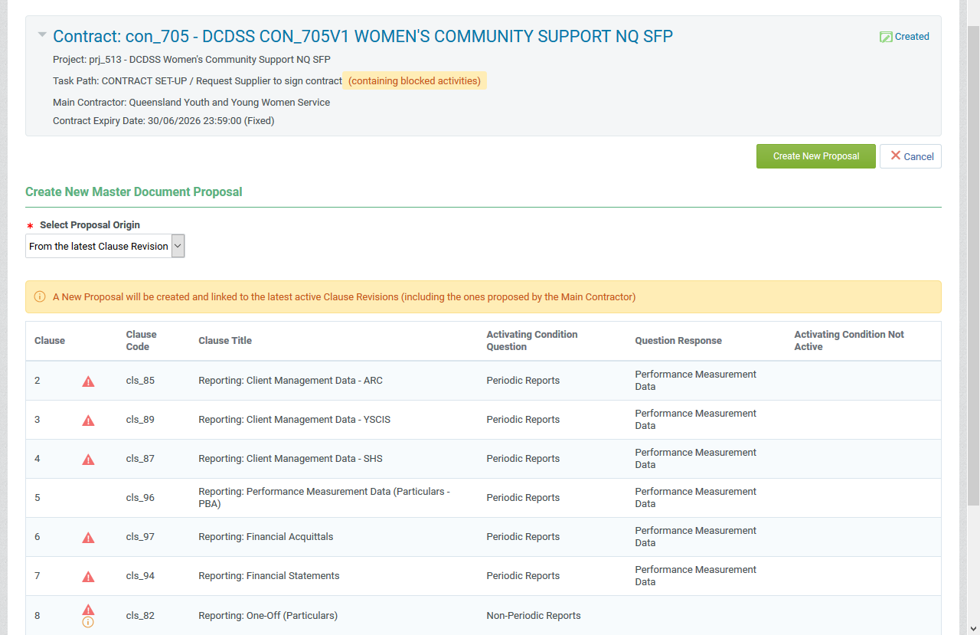Click the containing blocked activities badge
Image resolution: width=980 pixels, height=635 pixels.
414,81
